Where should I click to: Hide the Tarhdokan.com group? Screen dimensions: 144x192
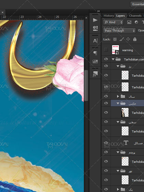pyautogui.click(x=106, y=59)
